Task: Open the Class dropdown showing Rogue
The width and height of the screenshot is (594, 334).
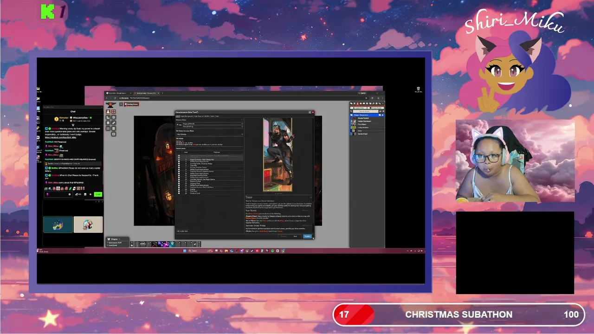Action: coord(213,124)
